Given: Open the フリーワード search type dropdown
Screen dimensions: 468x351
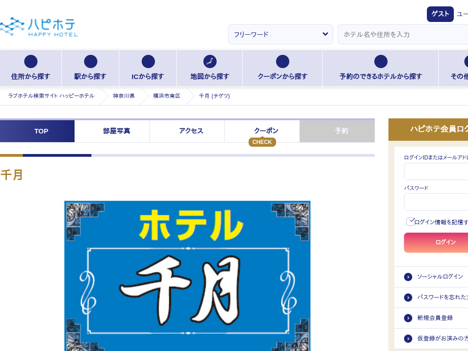Looking at the screenshot, I should (281, 34).
